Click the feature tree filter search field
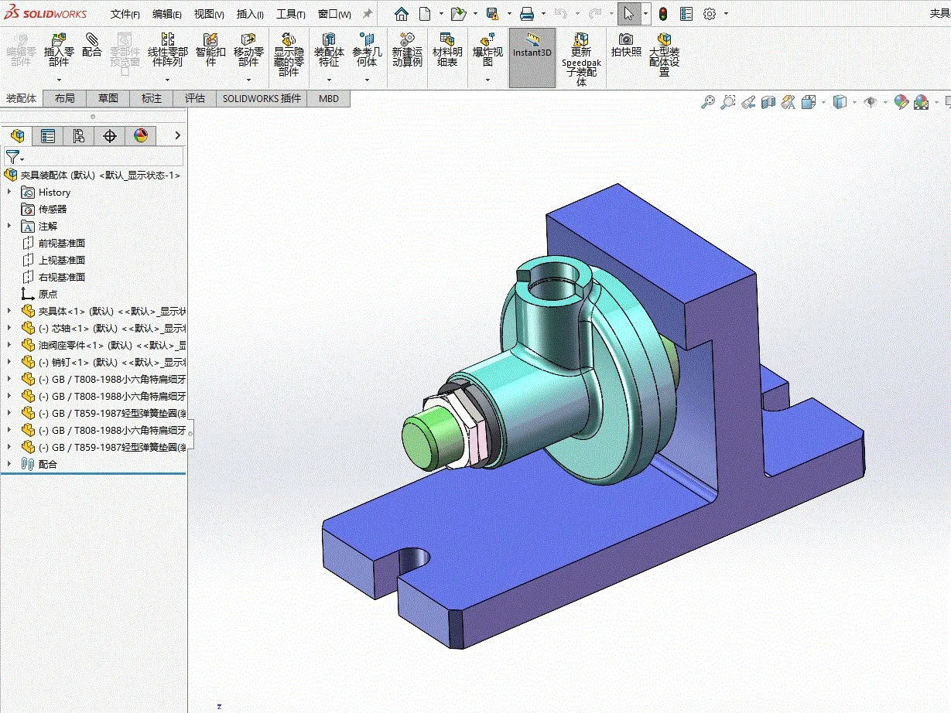Viewport: 951px width, 713px height. tap(94, 156)
